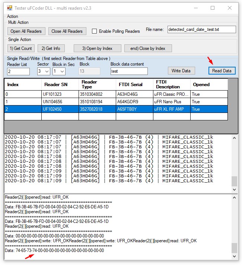The width and height of the screenshot is (242, 265).
Task: Click the last 08:17:09 card log line
Action: 109,181
